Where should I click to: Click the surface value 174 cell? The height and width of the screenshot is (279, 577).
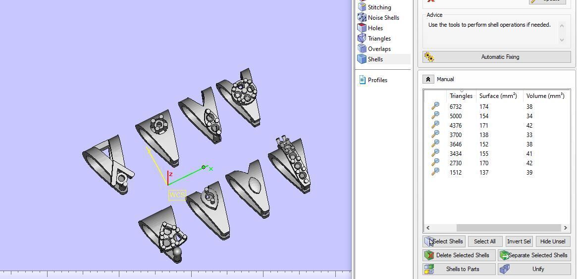point(484,106)
